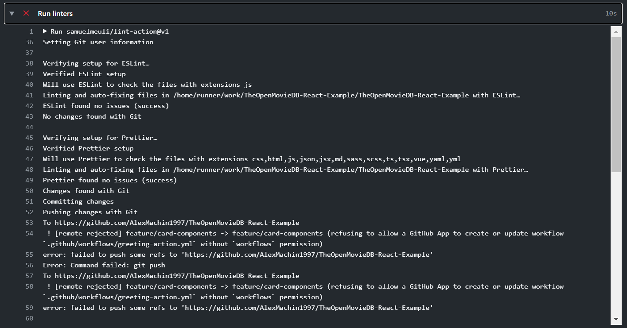
Task: Click 'Will use ESLint to check' line
Action: point(148,85)
